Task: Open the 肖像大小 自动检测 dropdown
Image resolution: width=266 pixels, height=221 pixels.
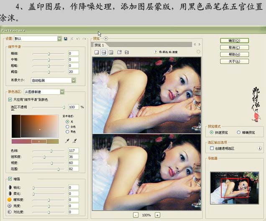Action: [x=74, y=80]
